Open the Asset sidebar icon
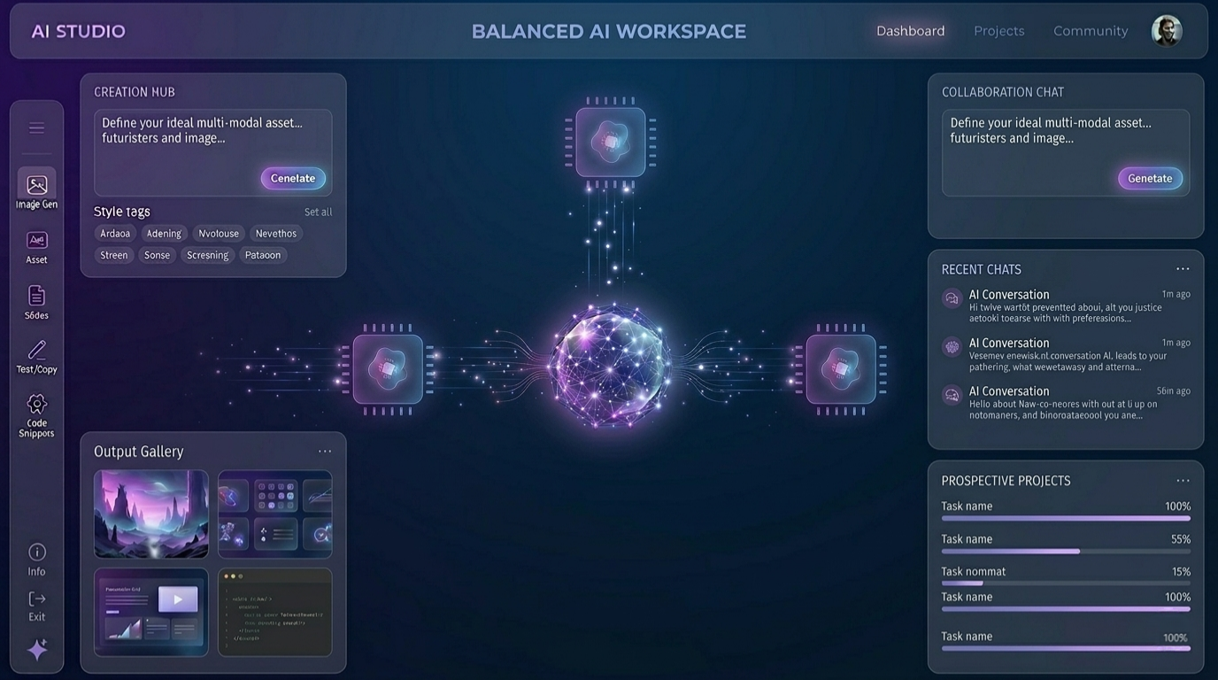1218x680 pixels. (36, 241)
